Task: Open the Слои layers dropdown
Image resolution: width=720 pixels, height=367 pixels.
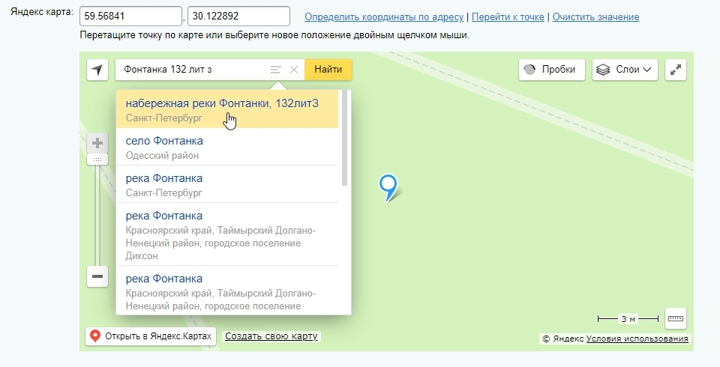Action: 625,70
